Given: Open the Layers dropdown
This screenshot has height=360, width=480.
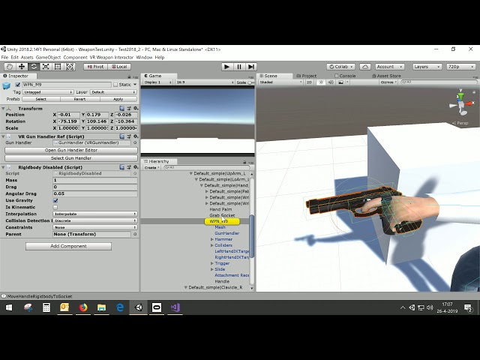Looking at the screenshot, I should point(427,67).
